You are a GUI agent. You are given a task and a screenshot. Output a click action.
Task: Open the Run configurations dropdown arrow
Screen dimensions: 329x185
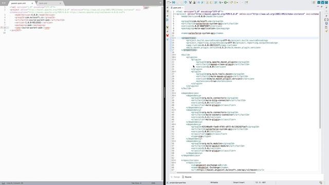point(228,3)
